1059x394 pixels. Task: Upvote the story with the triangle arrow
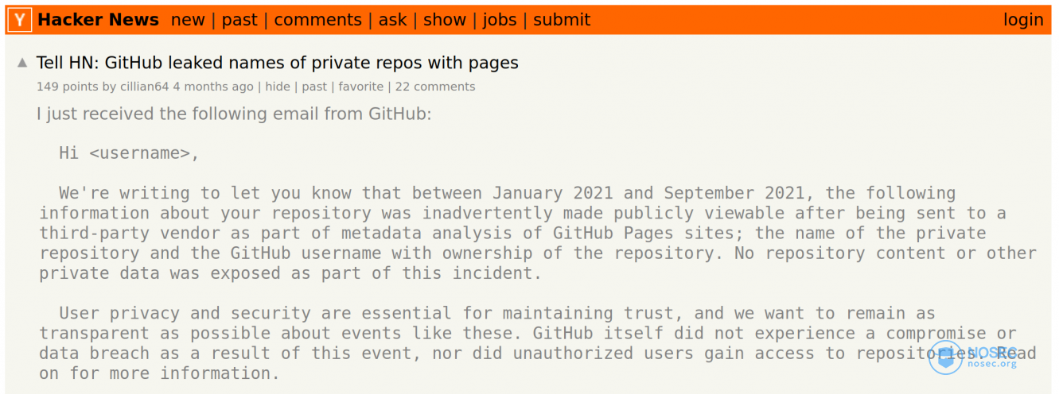[22, 63]
